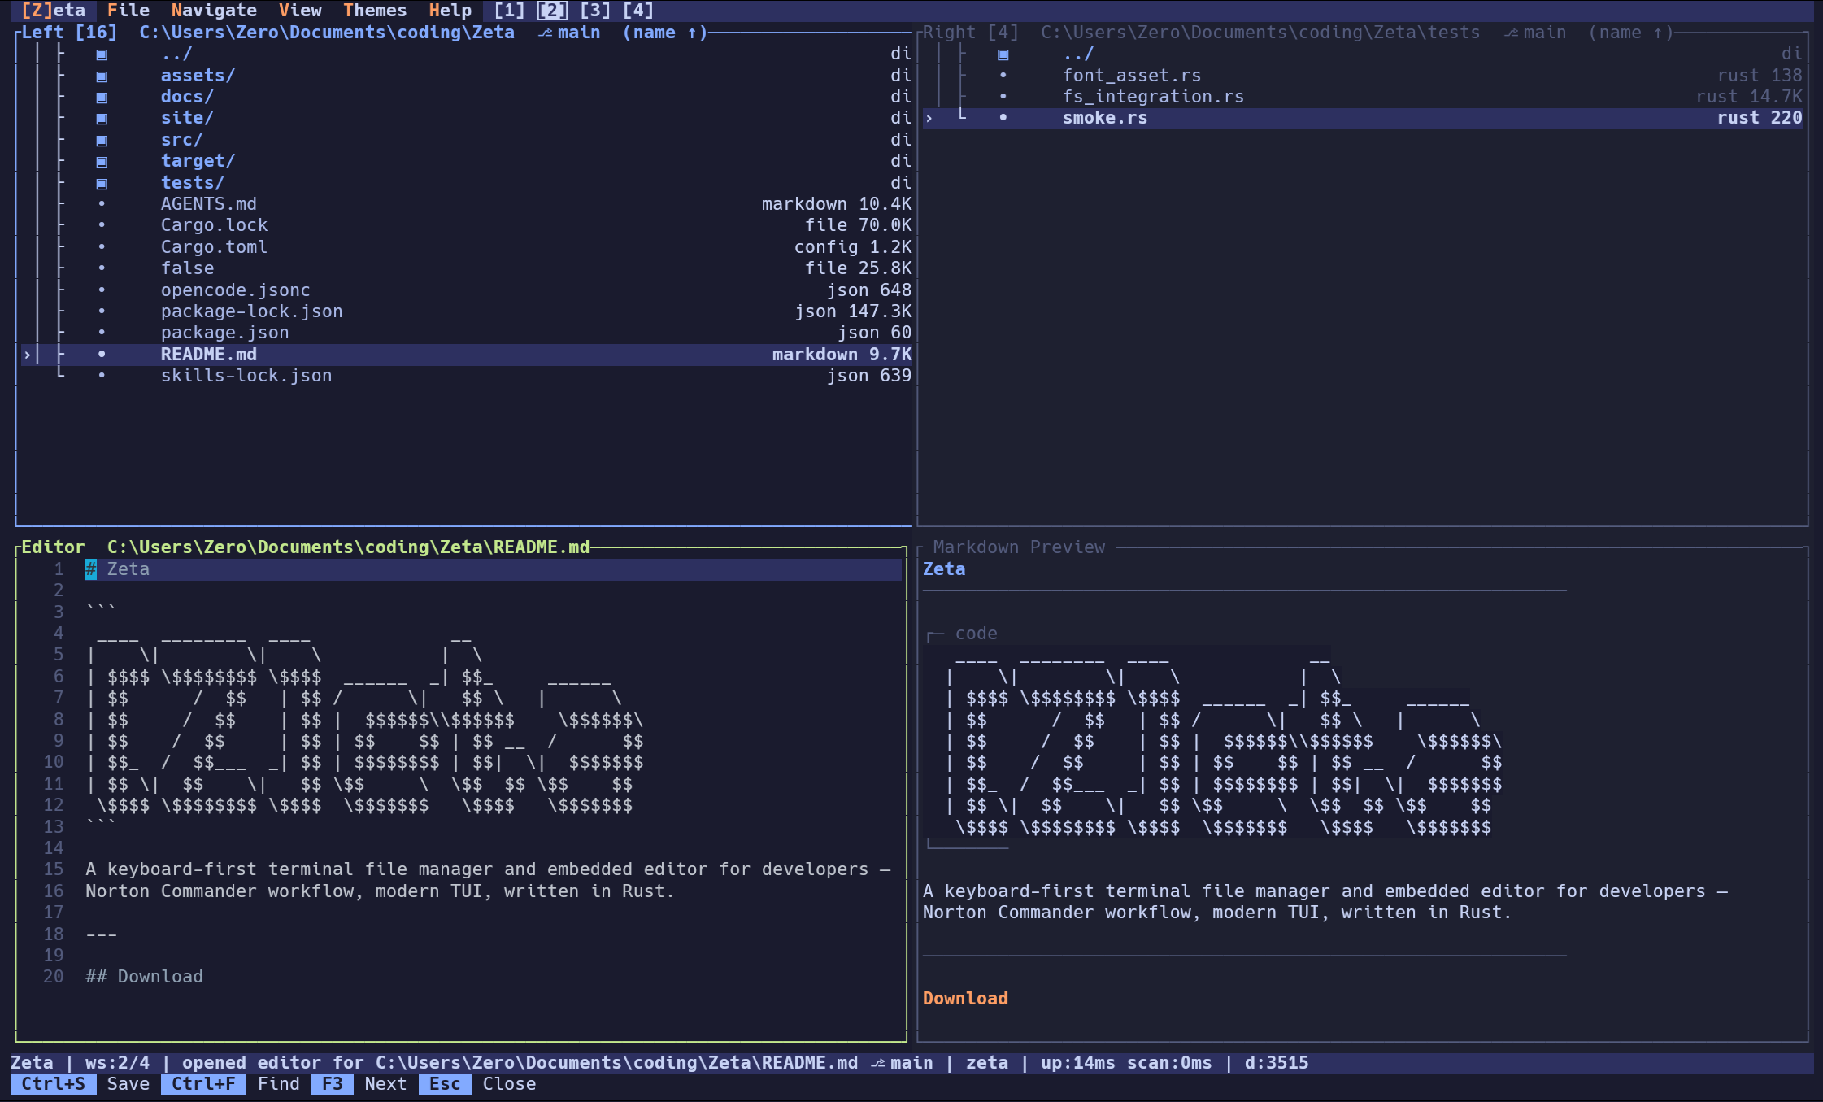The height and width of the screenshot is (1102, 1823).
Task: Click the folder icon beside tests/
Action: (102, 183)
